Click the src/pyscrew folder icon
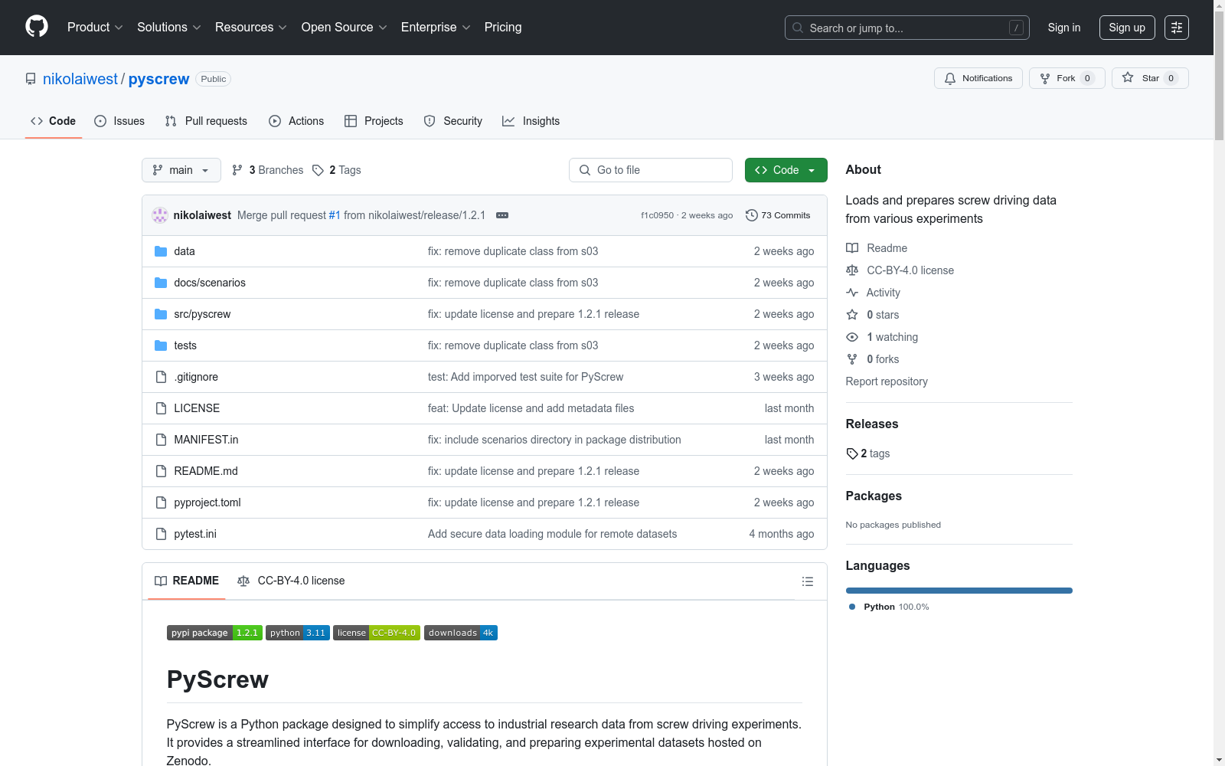Image resolution: width=1225 pixels, height=766 pixels. tap(161, 314)
